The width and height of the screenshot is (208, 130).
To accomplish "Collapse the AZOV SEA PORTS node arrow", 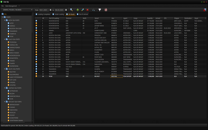I will tap(5, 20).
